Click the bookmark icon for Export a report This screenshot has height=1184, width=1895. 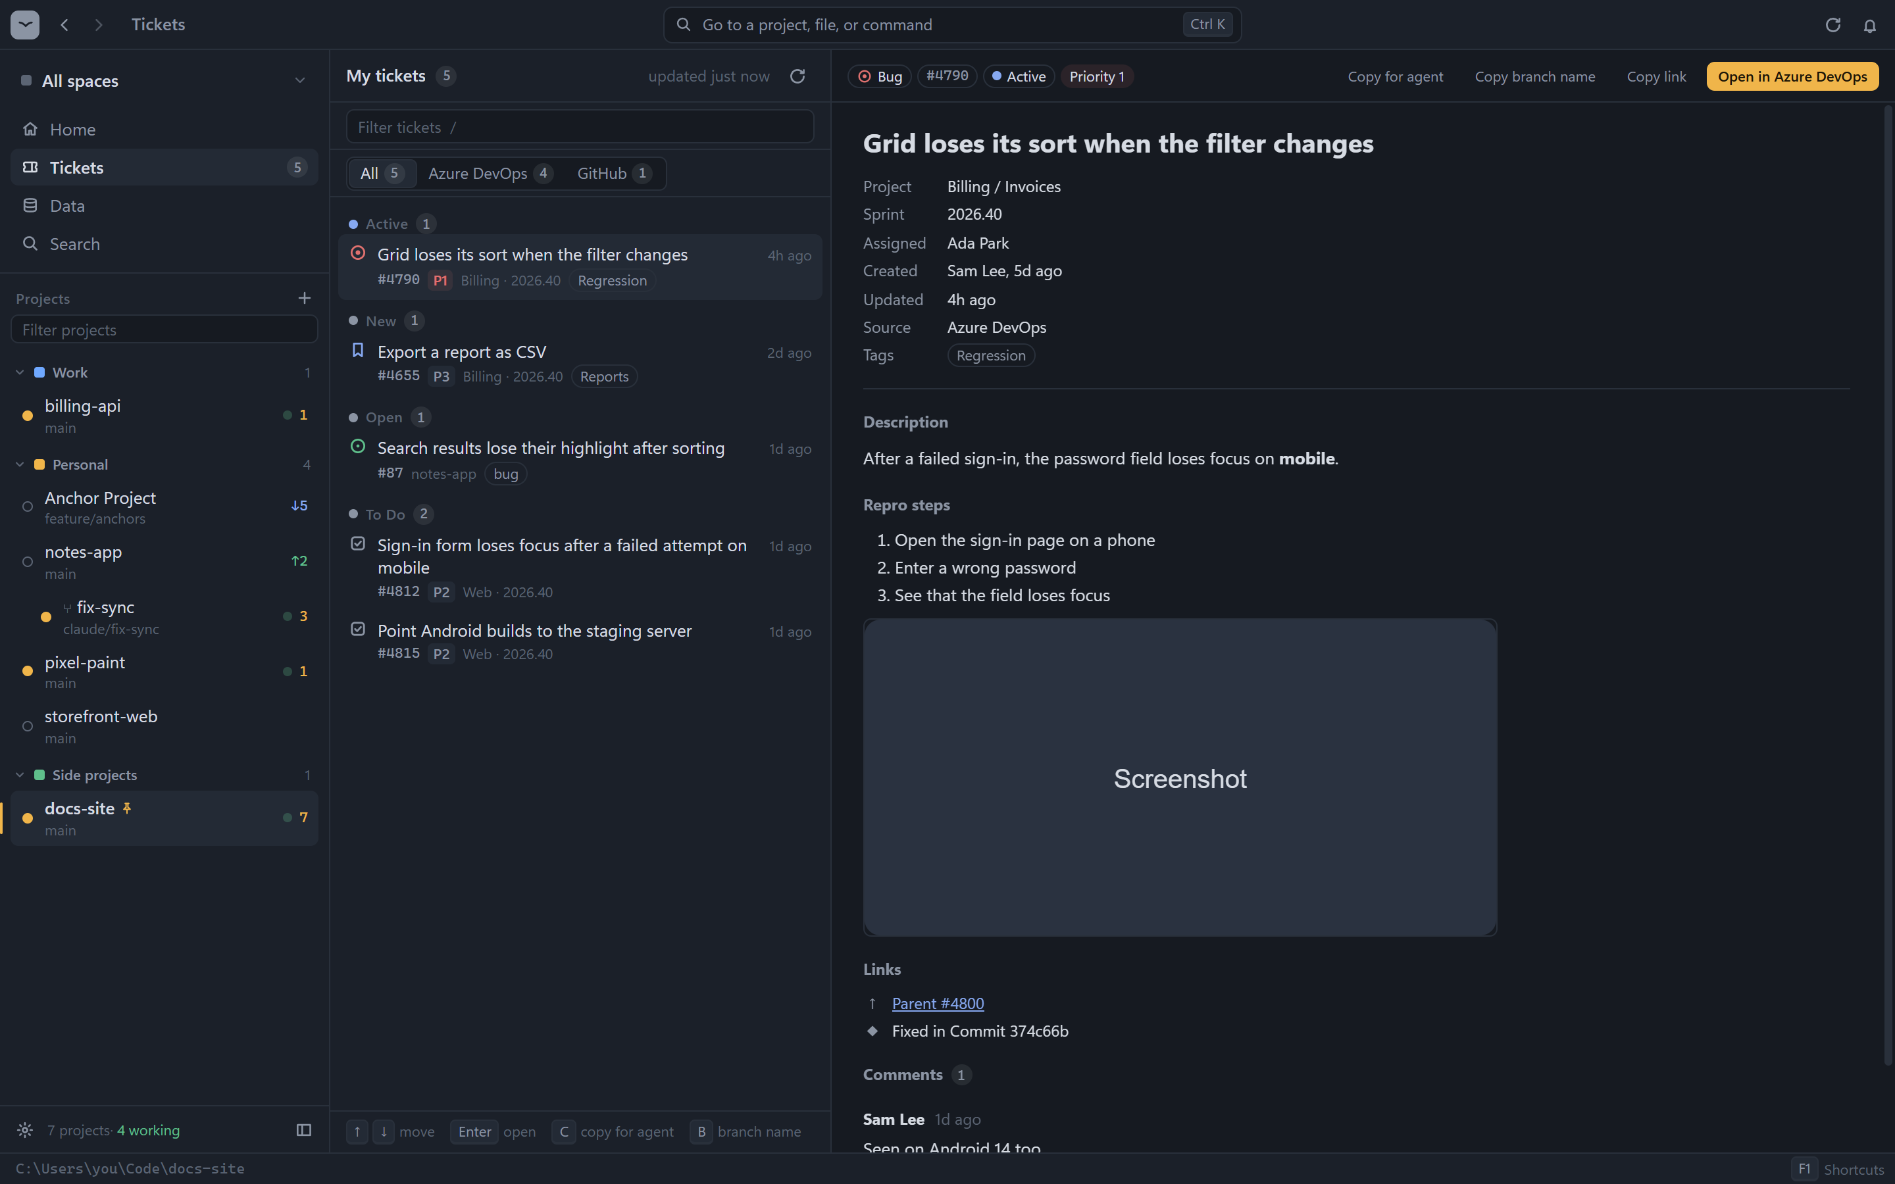tap(358, 350)
